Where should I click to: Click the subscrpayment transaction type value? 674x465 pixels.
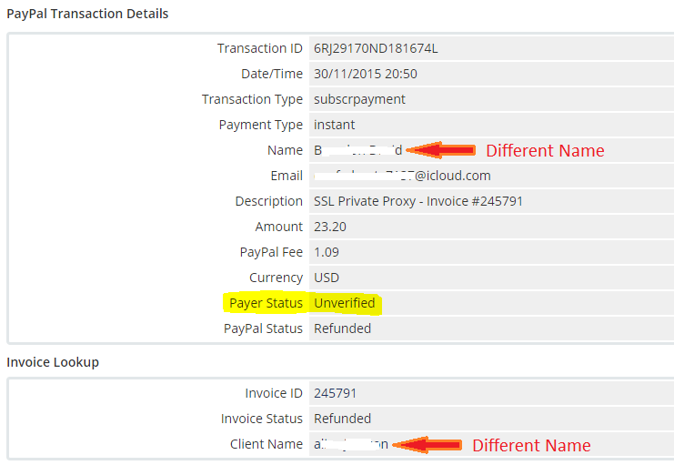point(359,99)
